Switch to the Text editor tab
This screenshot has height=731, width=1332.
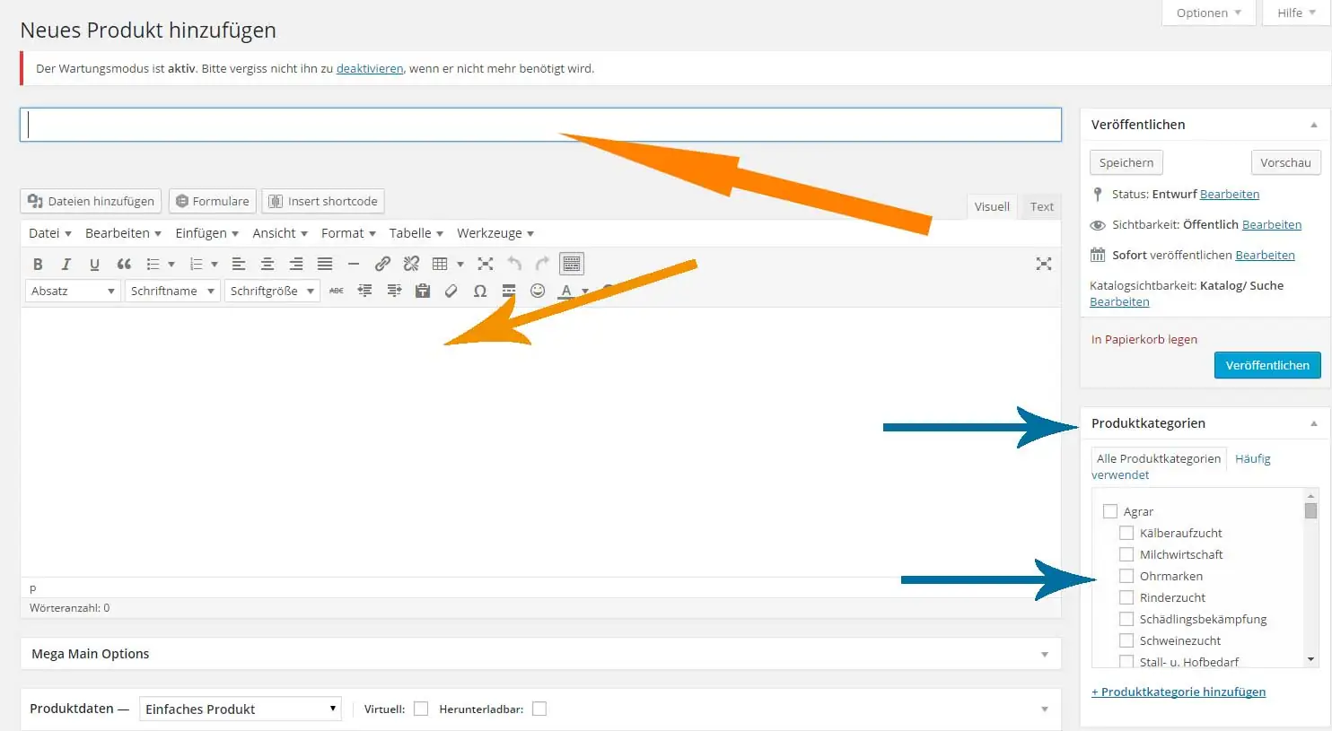tap(1040, 206)
